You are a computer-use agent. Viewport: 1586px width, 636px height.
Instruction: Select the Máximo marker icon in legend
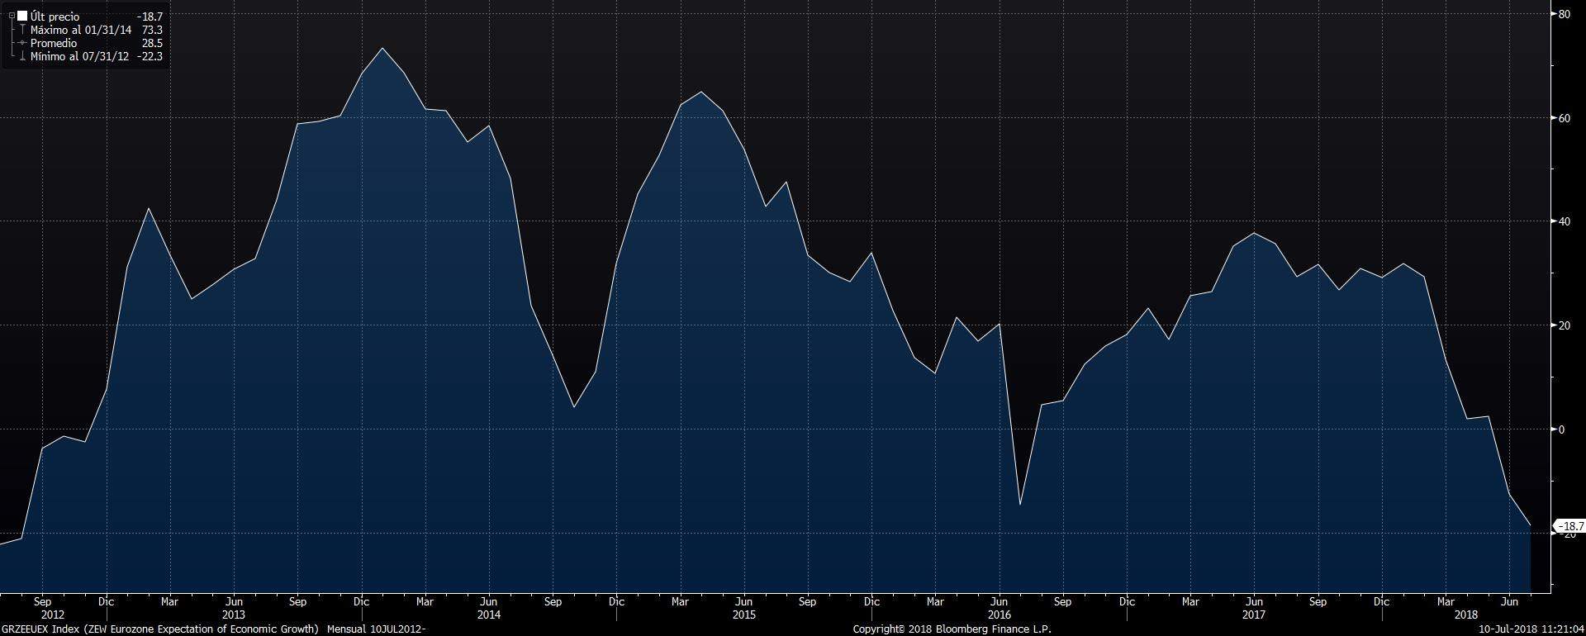pos(22,30)
